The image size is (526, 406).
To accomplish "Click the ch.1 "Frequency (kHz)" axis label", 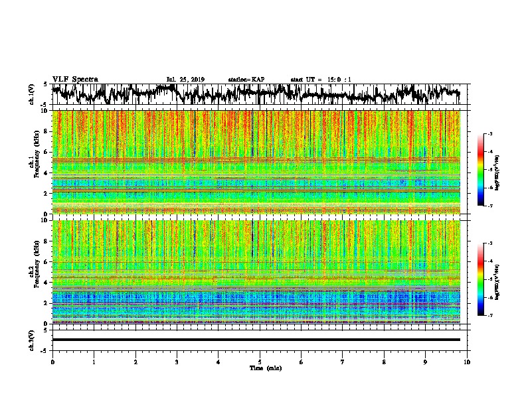I will click(37, 155).
